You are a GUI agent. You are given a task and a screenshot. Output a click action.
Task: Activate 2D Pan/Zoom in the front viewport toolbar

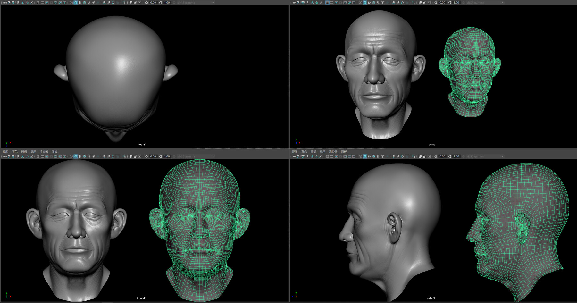27,156
